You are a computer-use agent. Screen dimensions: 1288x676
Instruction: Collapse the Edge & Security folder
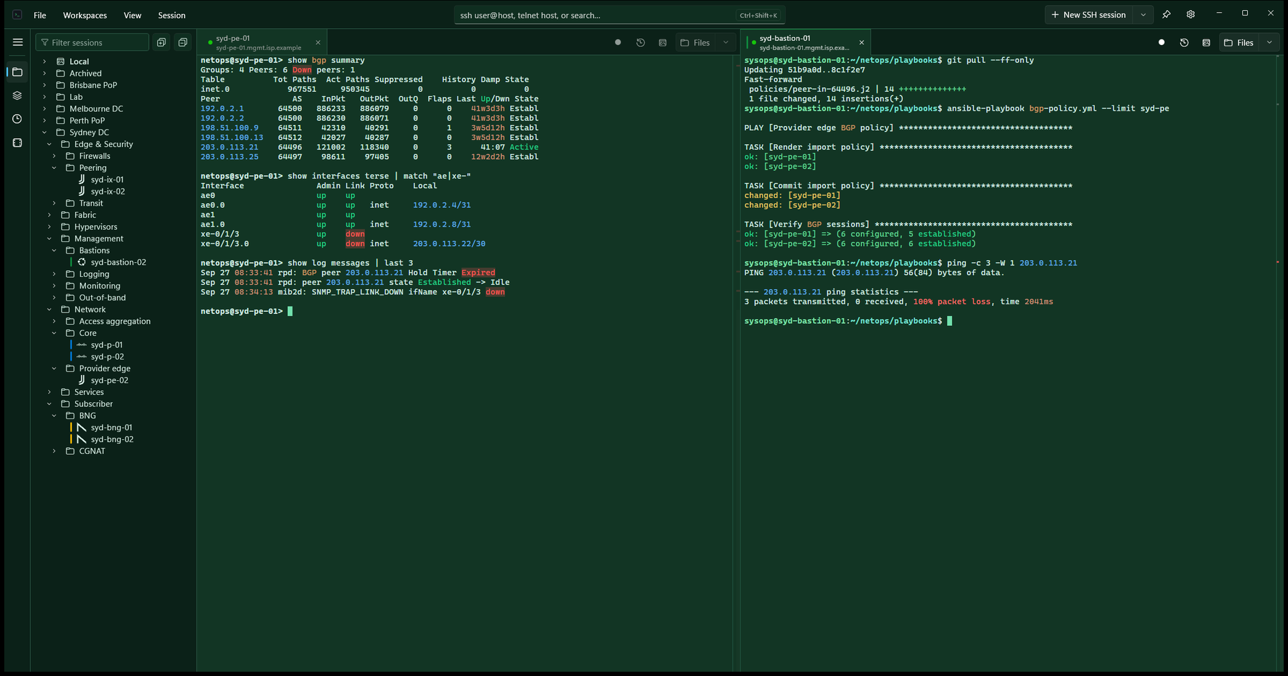pos(49,144)
